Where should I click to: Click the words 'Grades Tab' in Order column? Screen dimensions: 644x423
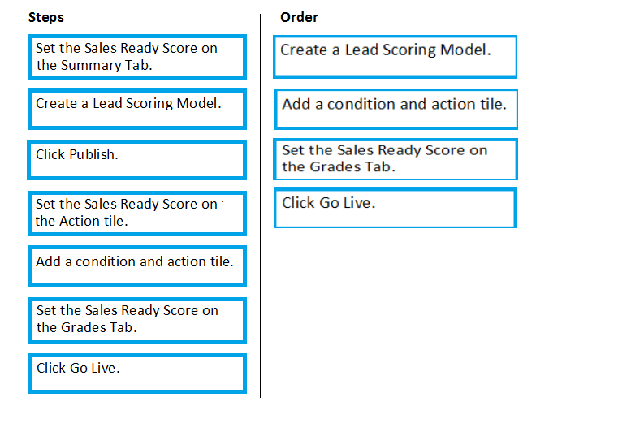[352, 166]
